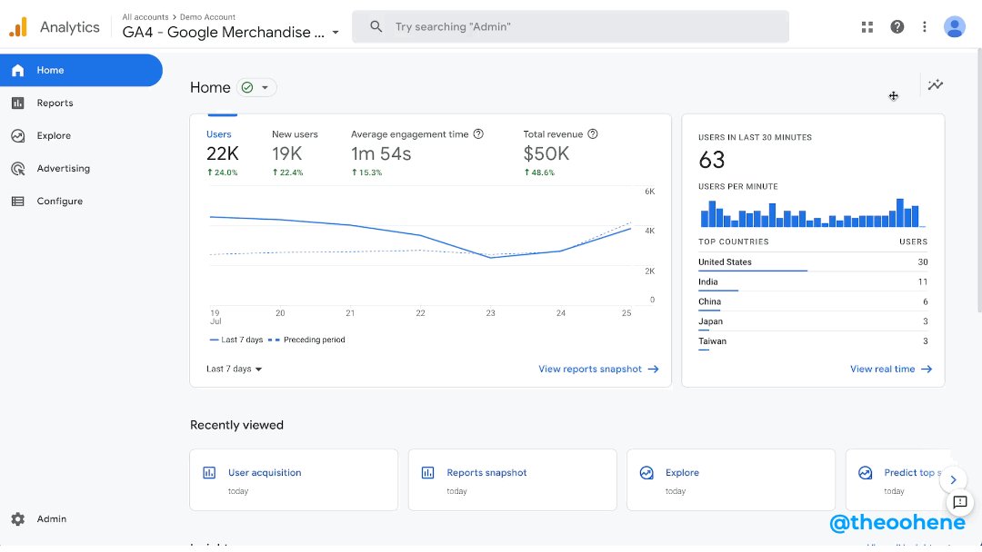Click the Preceding period legend entry

pyautogui.click(x=306, y=340)
